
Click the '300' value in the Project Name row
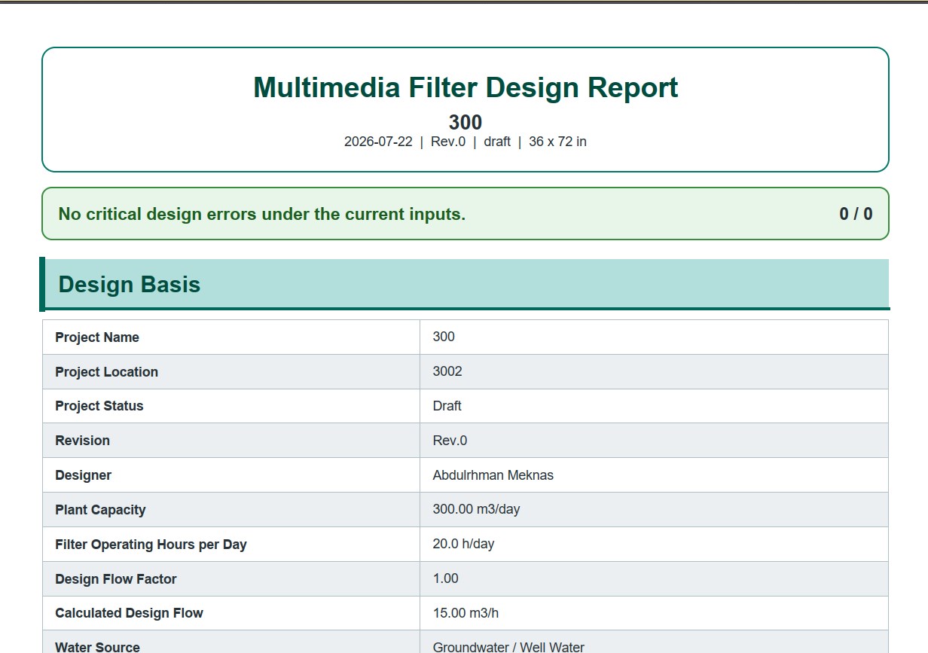click(x=444, y=337)
